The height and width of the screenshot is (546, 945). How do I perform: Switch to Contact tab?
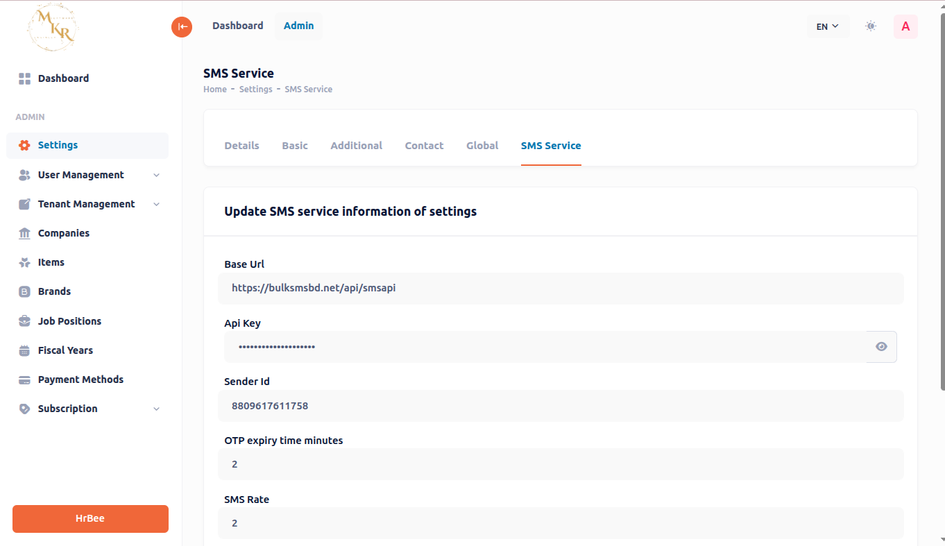coord(424,146)
